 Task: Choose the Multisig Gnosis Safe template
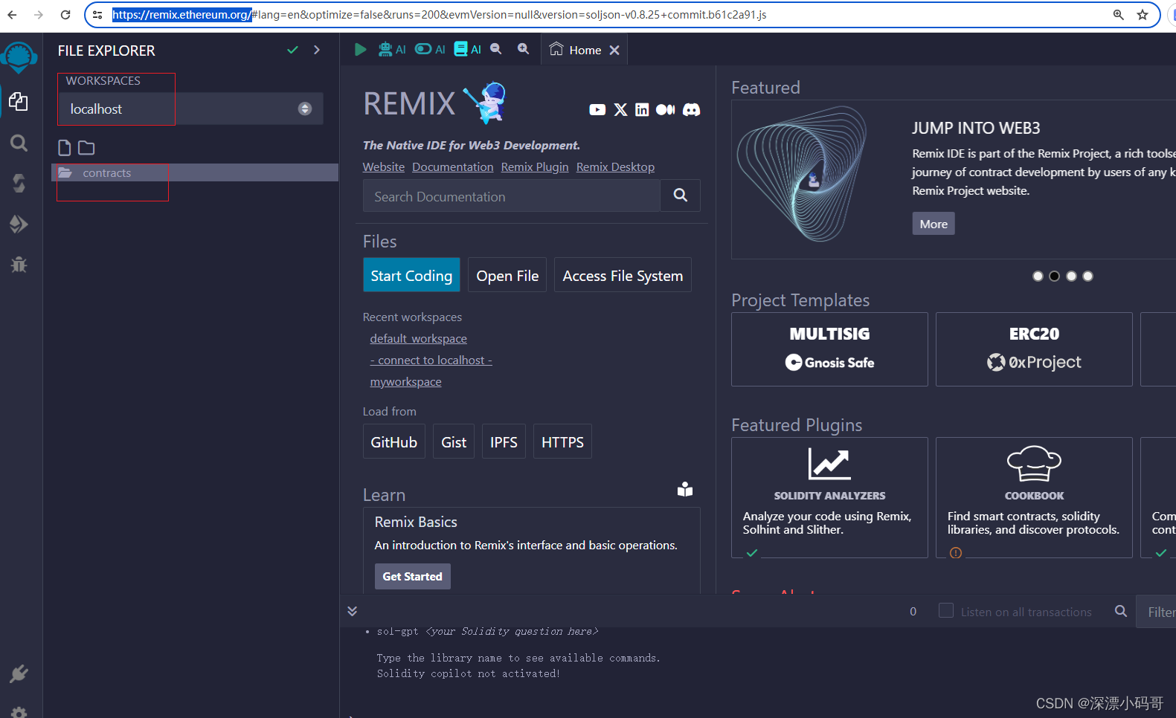click(x=829, y=349)
